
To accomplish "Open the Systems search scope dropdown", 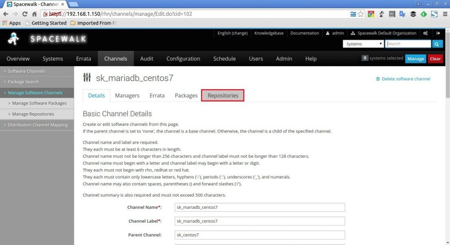I will click(x=363, y=43).
